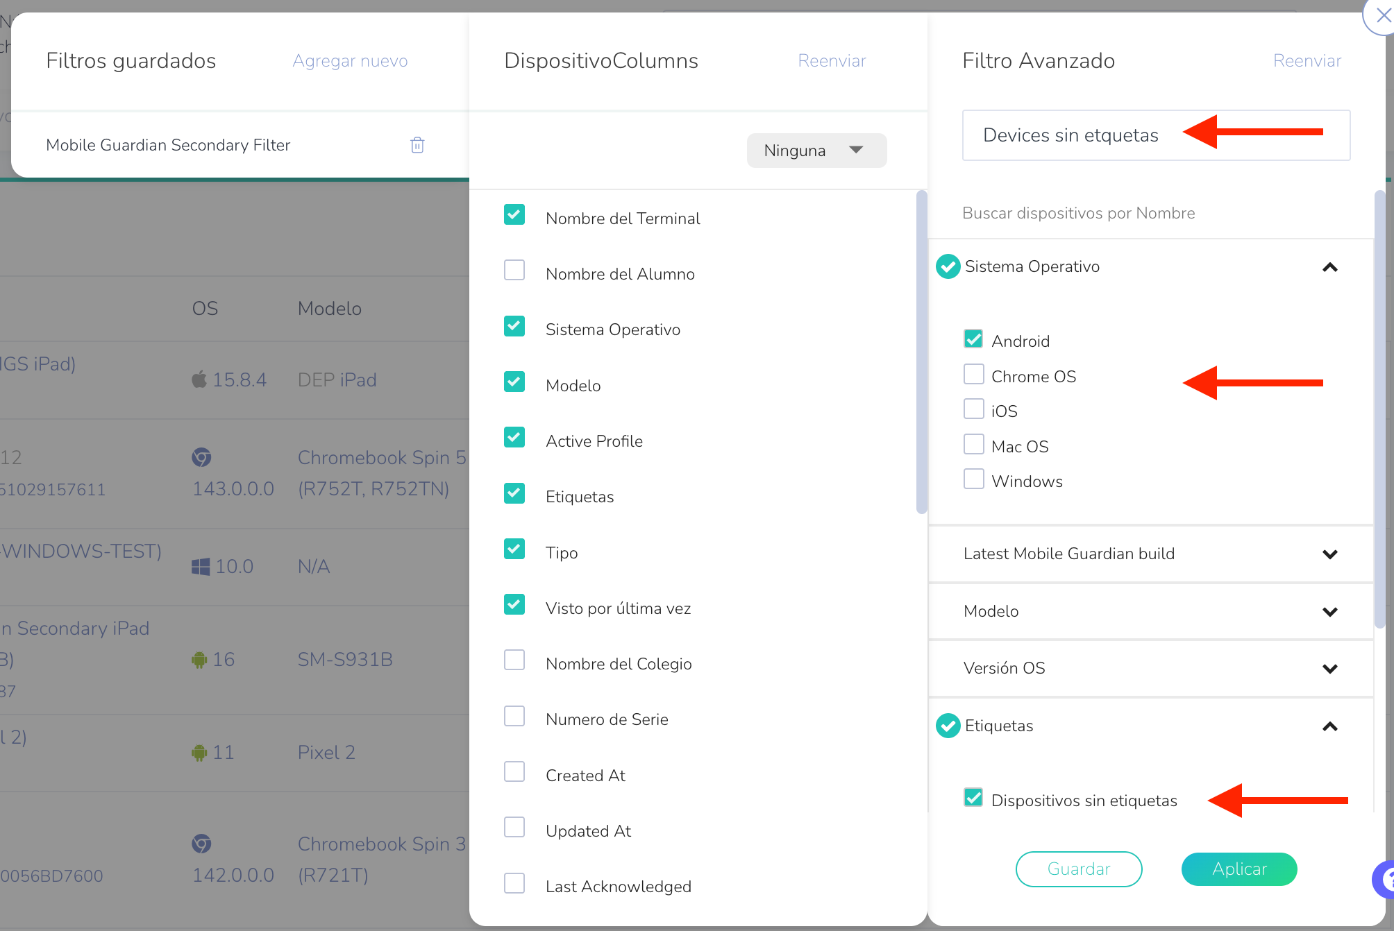Enable the Nombre del Alumno column
This screenshot has width=1394, height=931.
pyautogui.click(x=514, y=271)
